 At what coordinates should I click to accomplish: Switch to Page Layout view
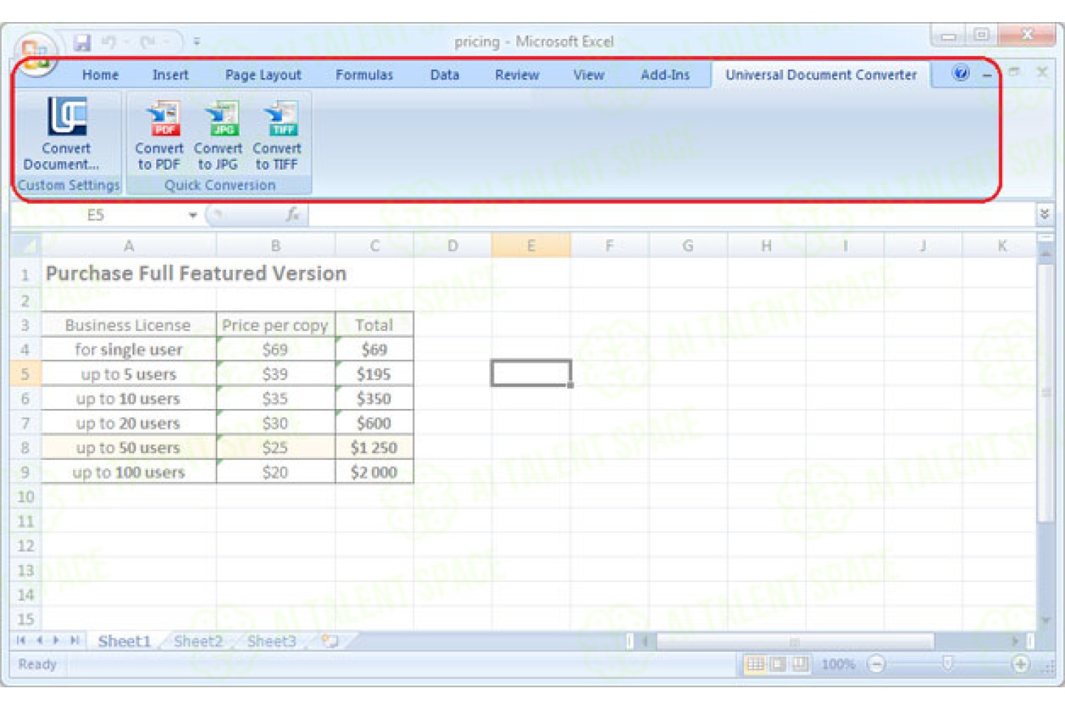pyautogui.click(x=778, y=664)
